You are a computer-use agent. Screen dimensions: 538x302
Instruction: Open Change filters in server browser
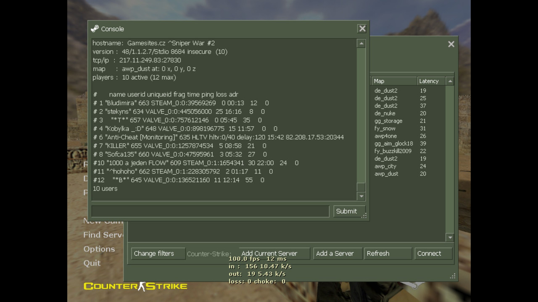click(158, 253)
